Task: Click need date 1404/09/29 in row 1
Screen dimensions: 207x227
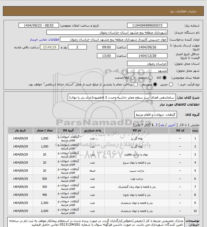Action: pyautogui.click(x=20, y=138)
